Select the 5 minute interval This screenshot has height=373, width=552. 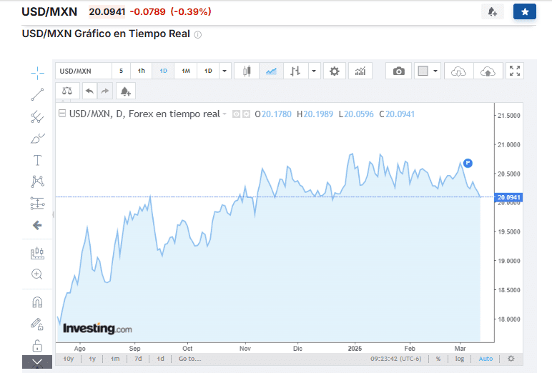pos(121,71)
